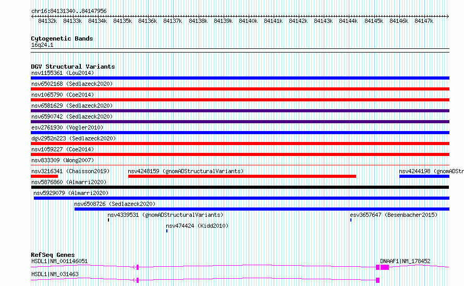Click the HSDL1|NM_031463 exon beside strand arrow
Viewport: 464px width, 286px height.
(138, 280)
